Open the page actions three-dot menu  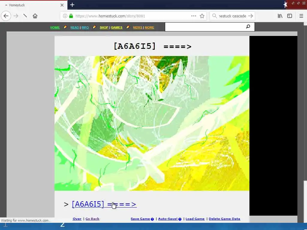[x=193, y=16]
